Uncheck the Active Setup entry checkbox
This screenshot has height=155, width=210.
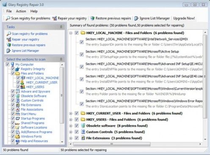pyautogui.click(x=82, y=54)
